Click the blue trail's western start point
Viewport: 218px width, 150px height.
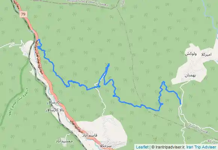[39, 48]
